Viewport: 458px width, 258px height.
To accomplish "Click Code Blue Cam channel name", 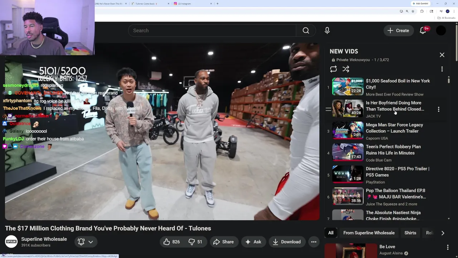I will pyautogui.click(x=379, y=160).
